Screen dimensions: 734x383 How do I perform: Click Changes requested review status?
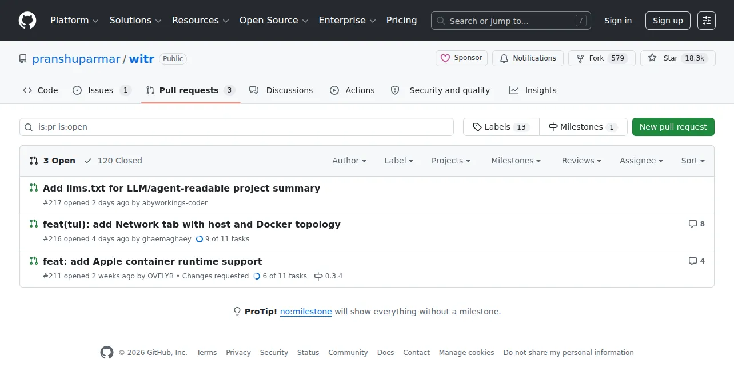coord(216,276)
